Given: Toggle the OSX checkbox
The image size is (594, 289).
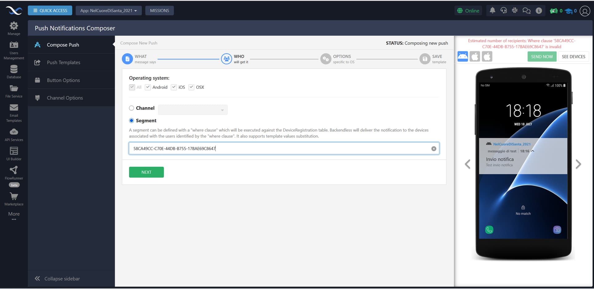Looking at the screenshot, I should pos(192,87).
